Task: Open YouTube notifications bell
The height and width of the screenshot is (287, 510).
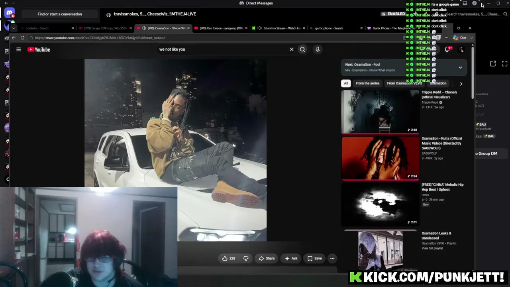Action: pos(447,49)
